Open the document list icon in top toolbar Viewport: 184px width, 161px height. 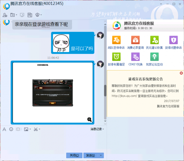pos(30,15)
